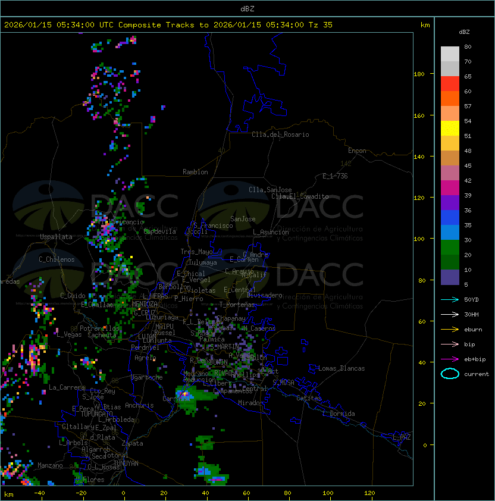Click the dBZ title at top center
The width and height of the screenshot is (495, 501).
(x=248, y=8)
